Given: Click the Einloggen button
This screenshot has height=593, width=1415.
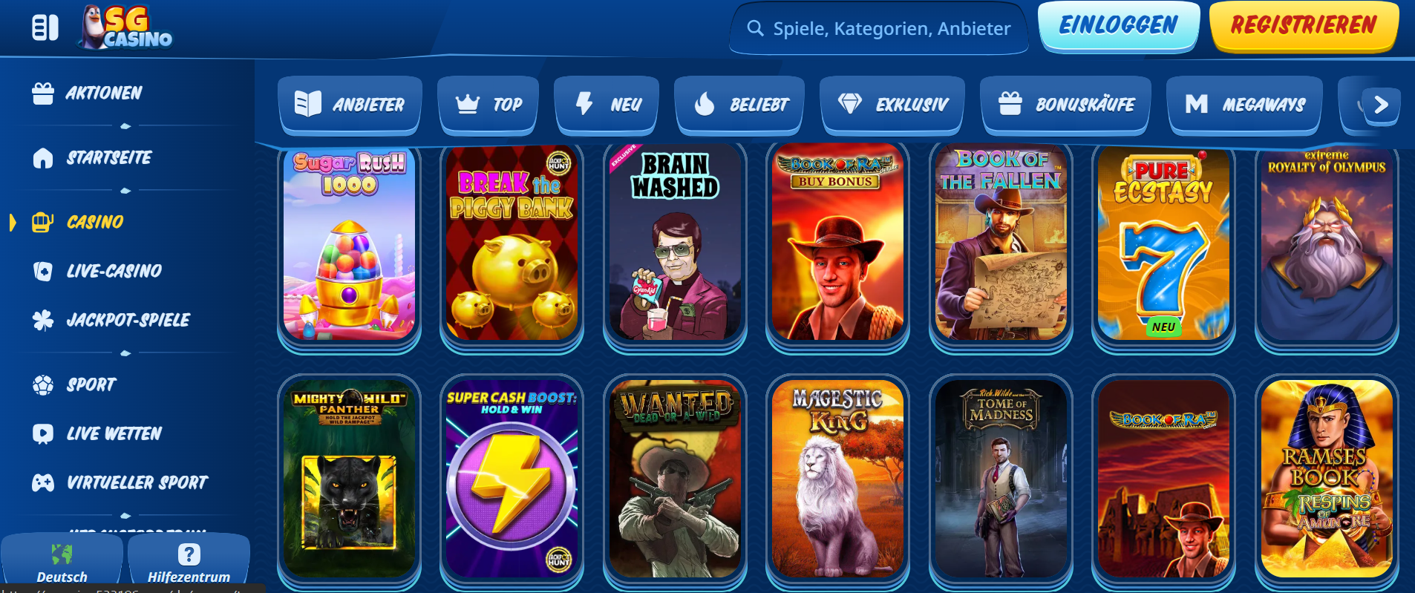Looking at the screenshot, I should (x=1118, y=26).
